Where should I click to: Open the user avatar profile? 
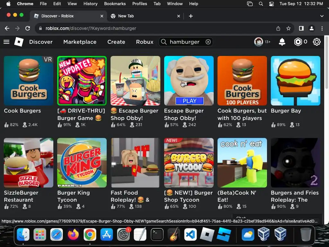click(x=259, y=42)
